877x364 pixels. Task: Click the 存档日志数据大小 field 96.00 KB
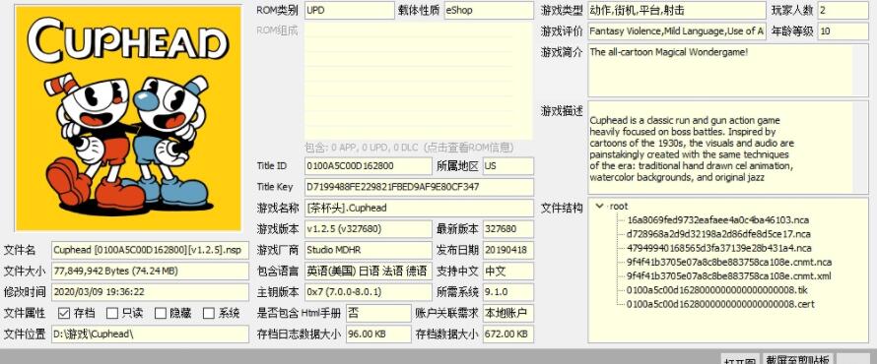point(378,334)
